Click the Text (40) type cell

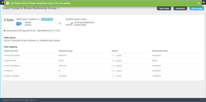(x=62, y=65)
